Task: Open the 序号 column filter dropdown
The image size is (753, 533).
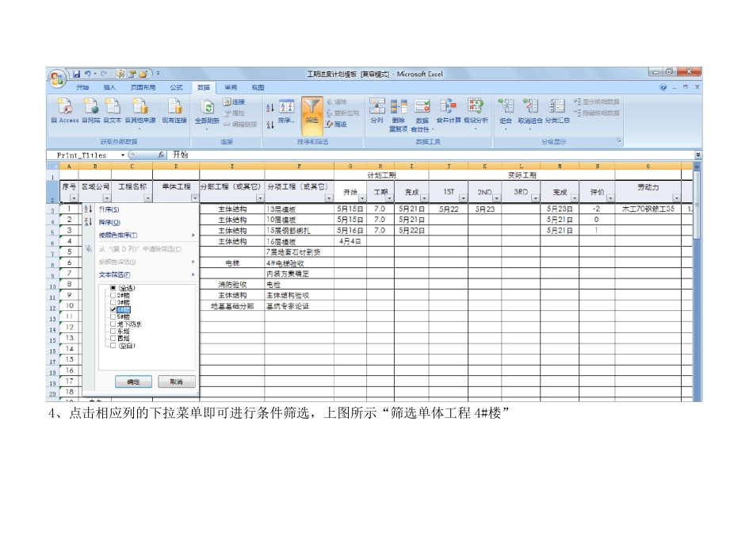Action: pyautogui.click(x=74, y=198)
